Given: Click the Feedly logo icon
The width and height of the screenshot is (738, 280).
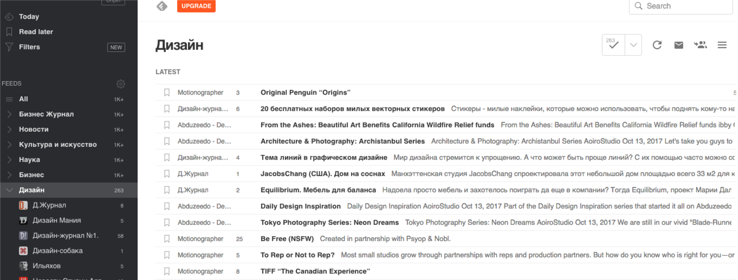Looking at the screenshot, I should (162, 6).
